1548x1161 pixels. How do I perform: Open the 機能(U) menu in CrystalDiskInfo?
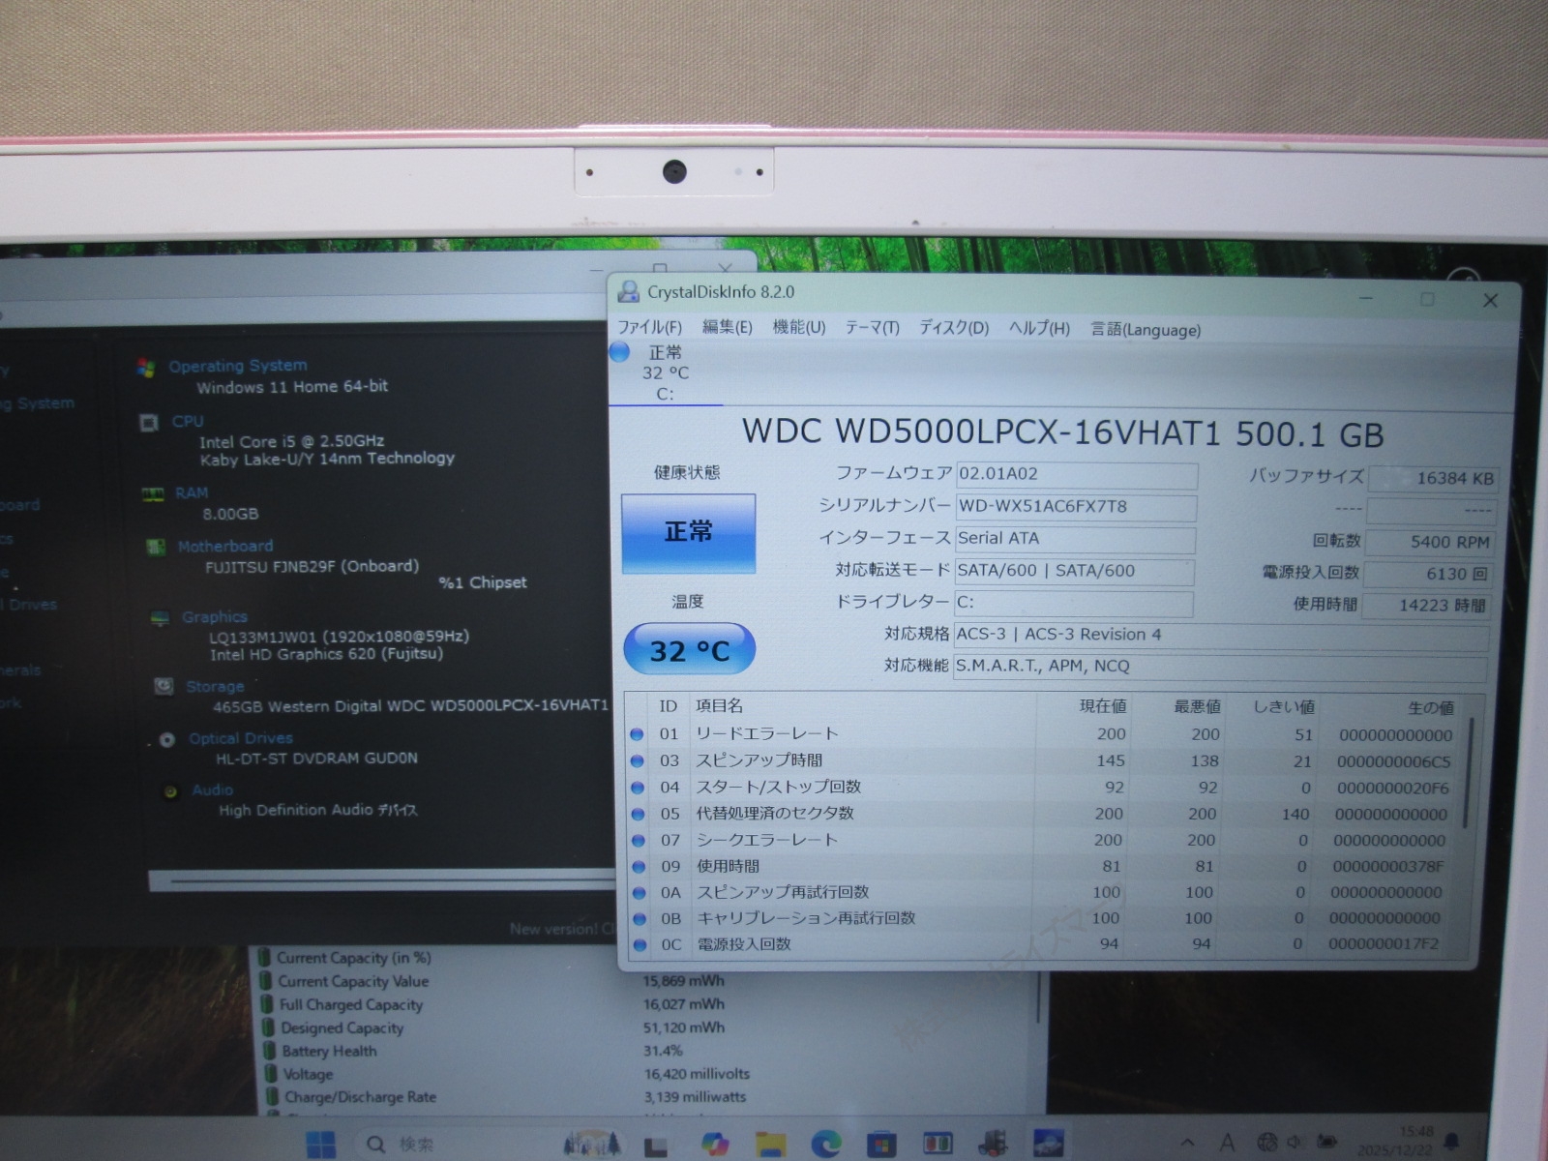(x=798, y=328)
